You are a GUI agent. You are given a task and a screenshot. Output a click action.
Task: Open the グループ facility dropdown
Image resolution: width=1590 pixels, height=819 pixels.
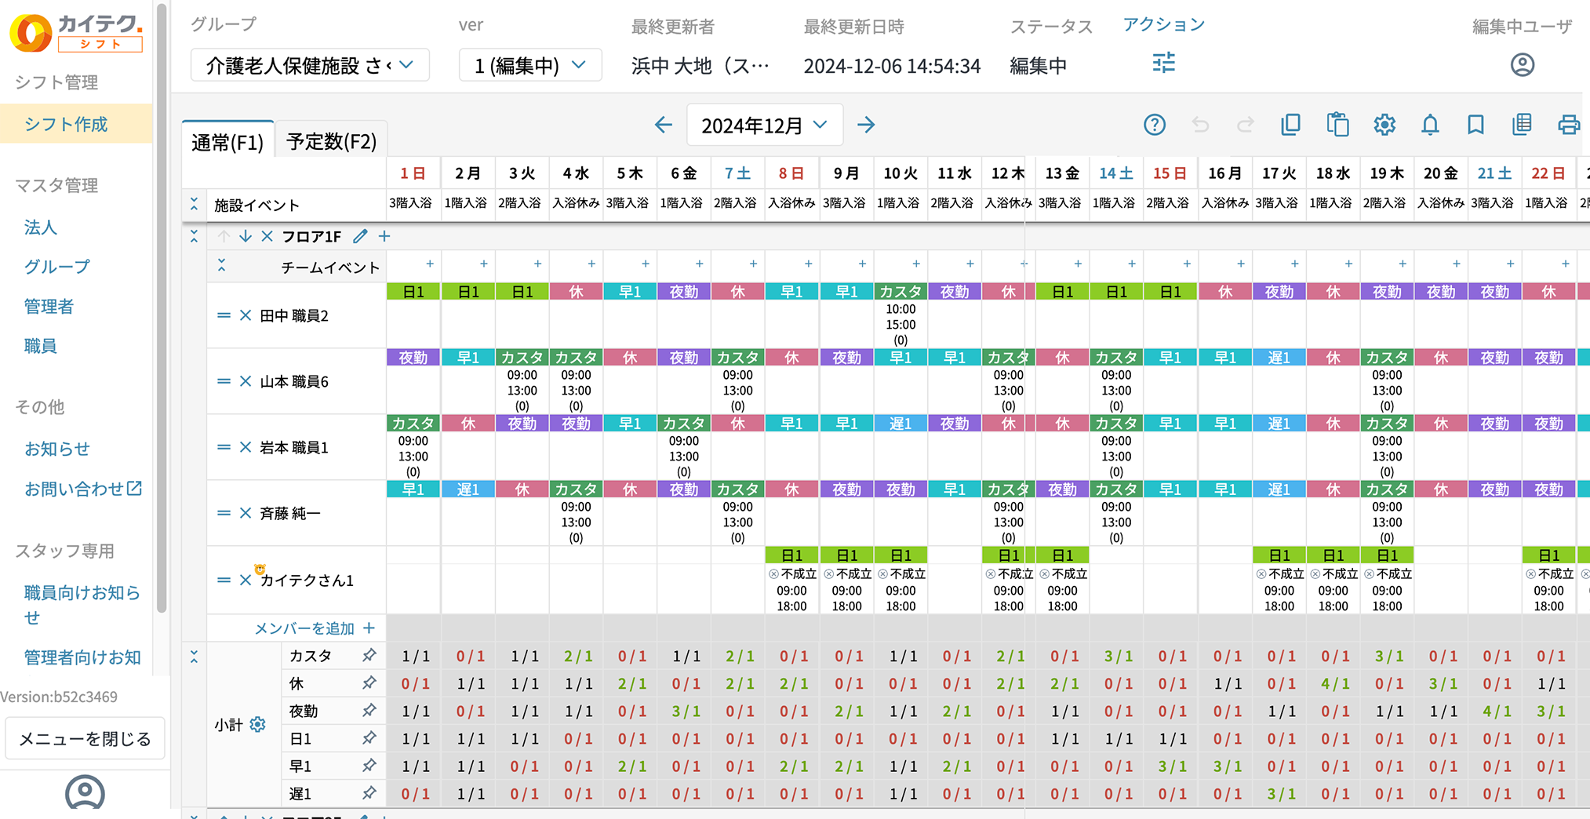[x=310, y=65]
